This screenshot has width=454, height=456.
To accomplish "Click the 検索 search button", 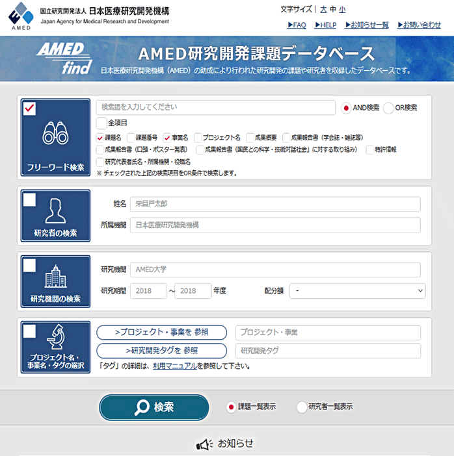I will pos(154,407).
